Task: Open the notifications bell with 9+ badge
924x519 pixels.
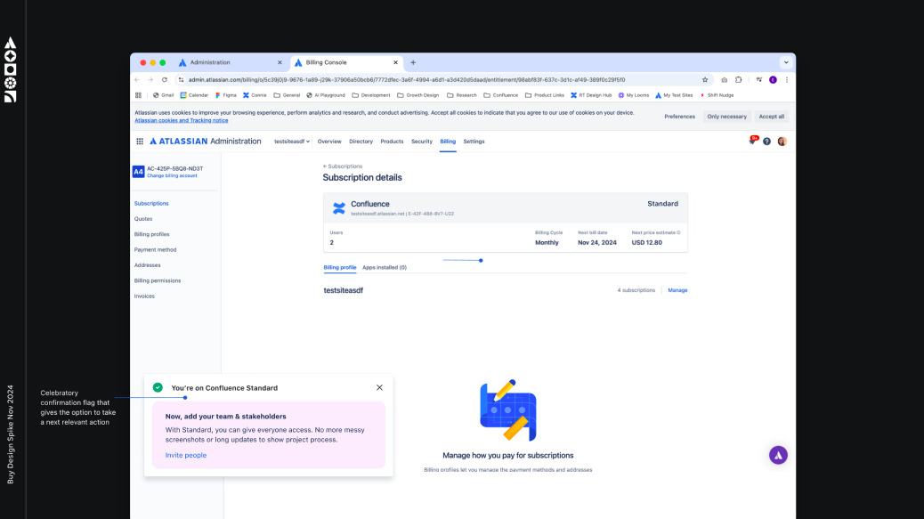Action: click(x=752, y=141)
